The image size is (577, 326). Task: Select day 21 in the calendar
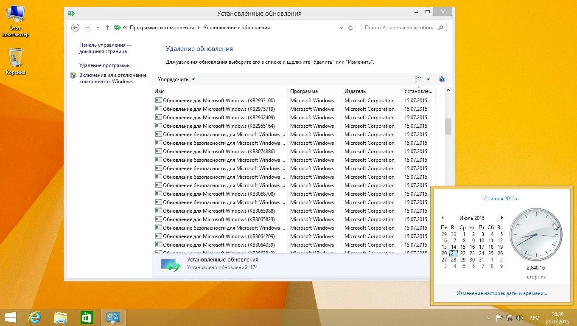coord(454,253)
